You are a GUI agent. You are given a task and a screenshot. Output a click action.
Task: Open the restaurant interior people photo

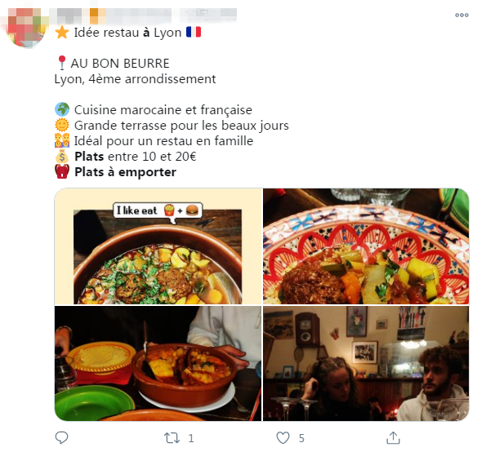(366, 364)
